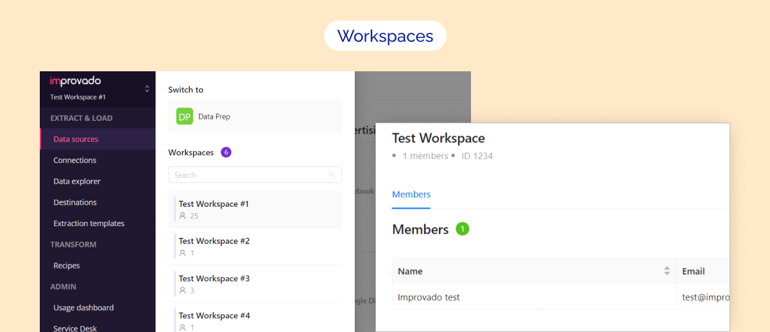This screenshot has width=770, height=332.
Task: Click the Workspaces count badge showing 6
Action: [226, 152]
